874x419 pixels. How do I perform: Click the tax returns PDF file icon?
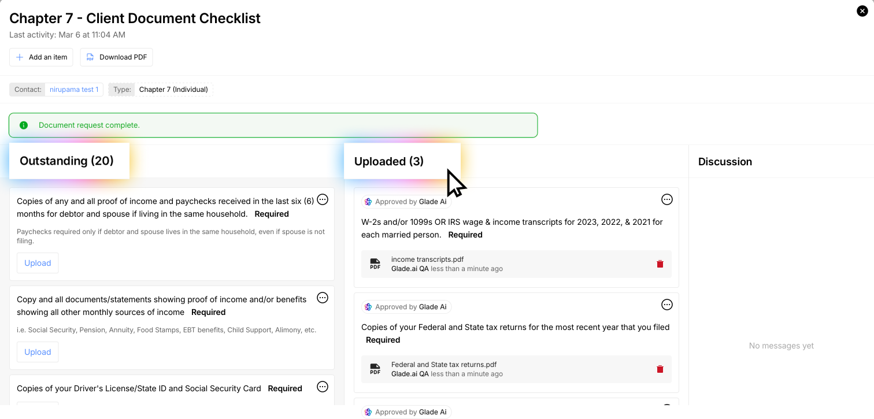coord(375,369)
